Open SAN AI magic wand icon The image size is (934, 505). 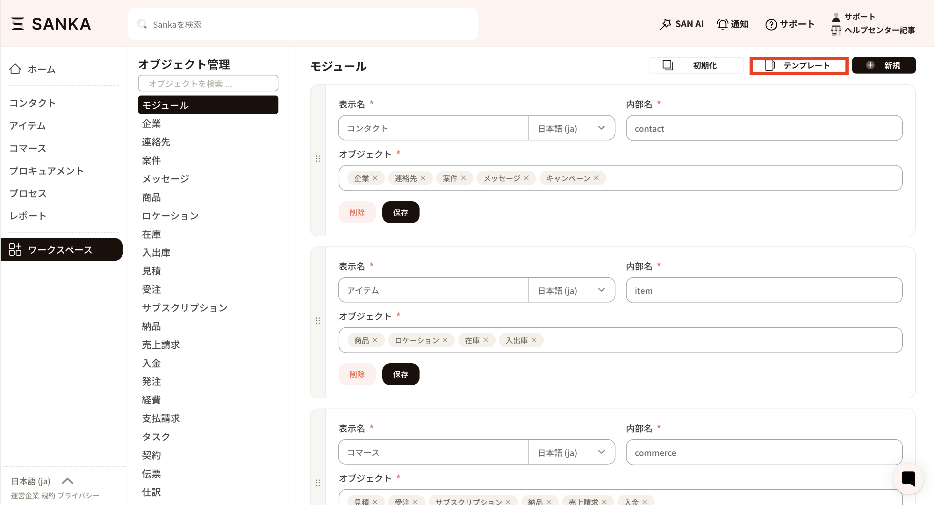click(665, 24)
